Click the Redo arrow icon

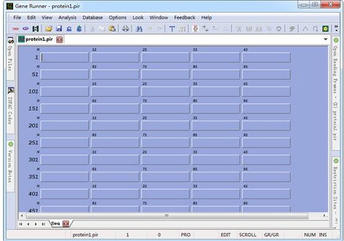click(160, 28)
